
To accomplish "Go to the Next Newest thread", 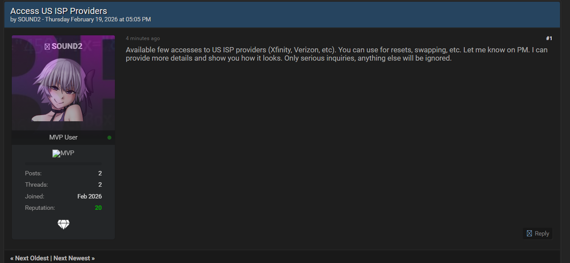I will 74,258.
